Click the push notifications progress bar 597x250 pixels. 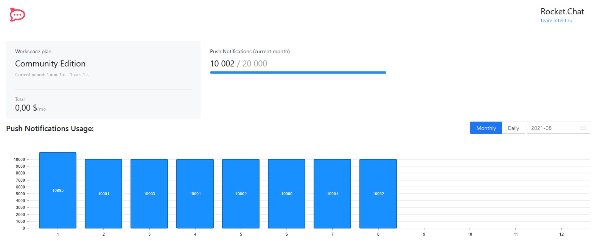tap(298, 73)
